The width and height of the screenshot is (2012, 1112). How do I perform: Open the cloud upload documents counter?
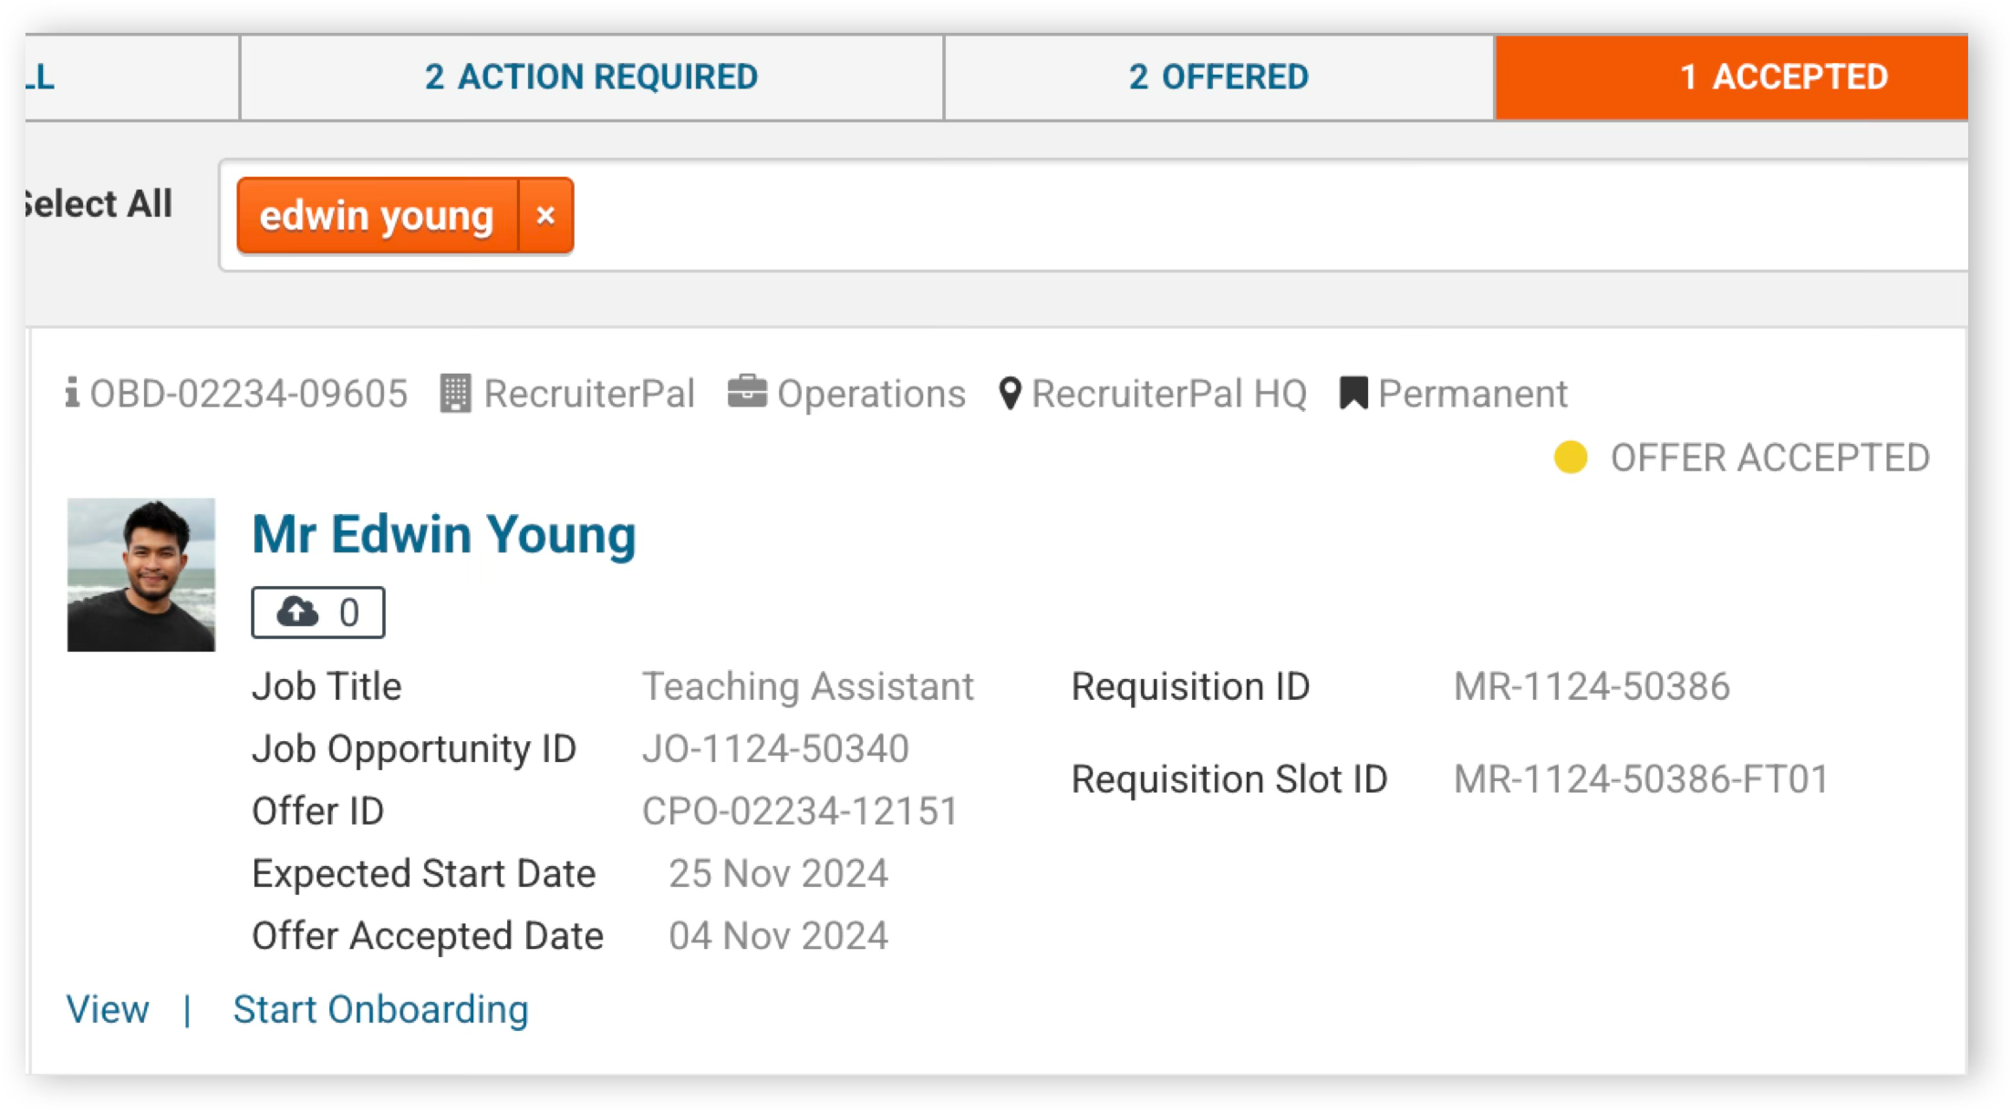pyautogui.click(x=318, y=613)
